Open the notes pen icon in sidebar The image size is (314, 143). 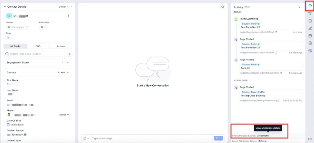[x=310, y=28]
